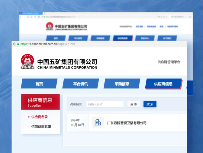Click the red 供应商信息 Supplier sidebar header

tap(40, 102)
